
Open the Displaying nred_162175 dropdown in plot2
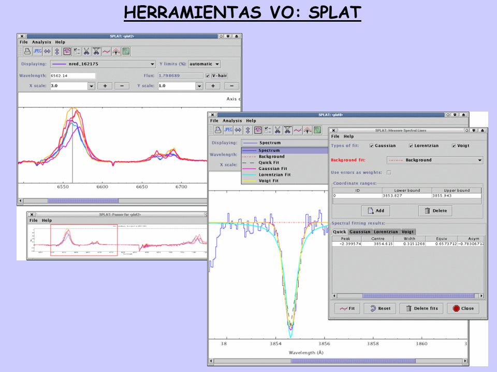103,64
